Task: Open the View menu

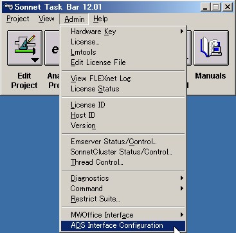Action: [46, 19]
